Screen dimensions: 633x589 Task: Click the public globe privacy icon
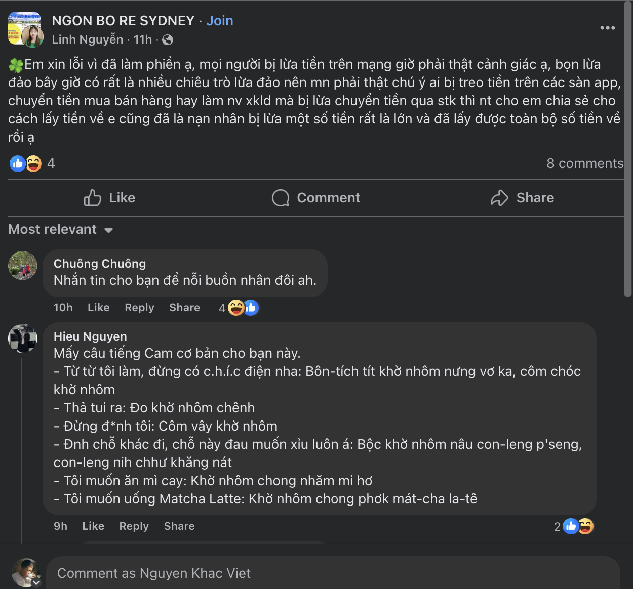pyautogui.click(x=168, y=40)
